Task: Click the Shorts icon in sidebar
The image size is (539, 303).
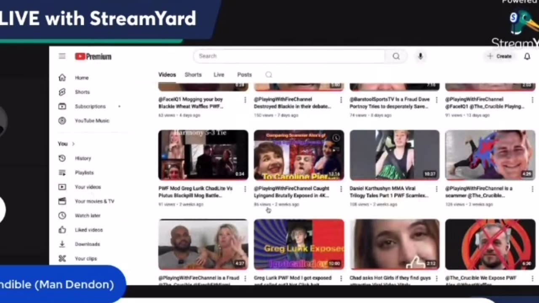Action: click(62, 92)
